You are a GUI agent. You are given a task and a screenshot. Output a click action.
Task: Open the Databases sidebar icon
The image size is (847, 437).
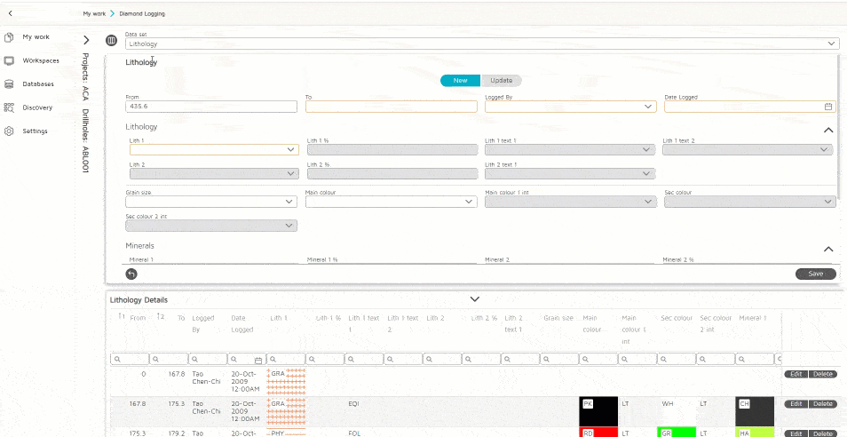pos(9,84)
